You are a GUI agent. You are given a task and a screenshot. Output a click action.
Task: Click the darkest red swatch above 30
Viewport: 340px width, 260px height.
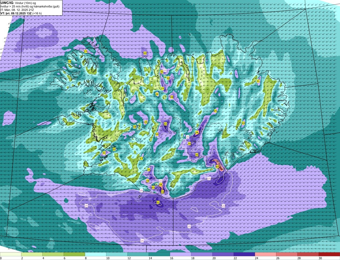tap(329, 254)
